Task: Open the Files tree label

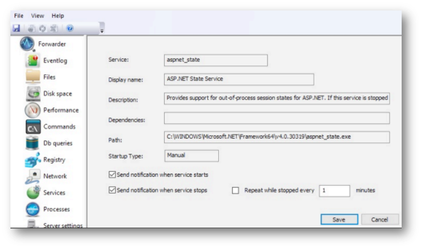Action: tap(49, 77)
